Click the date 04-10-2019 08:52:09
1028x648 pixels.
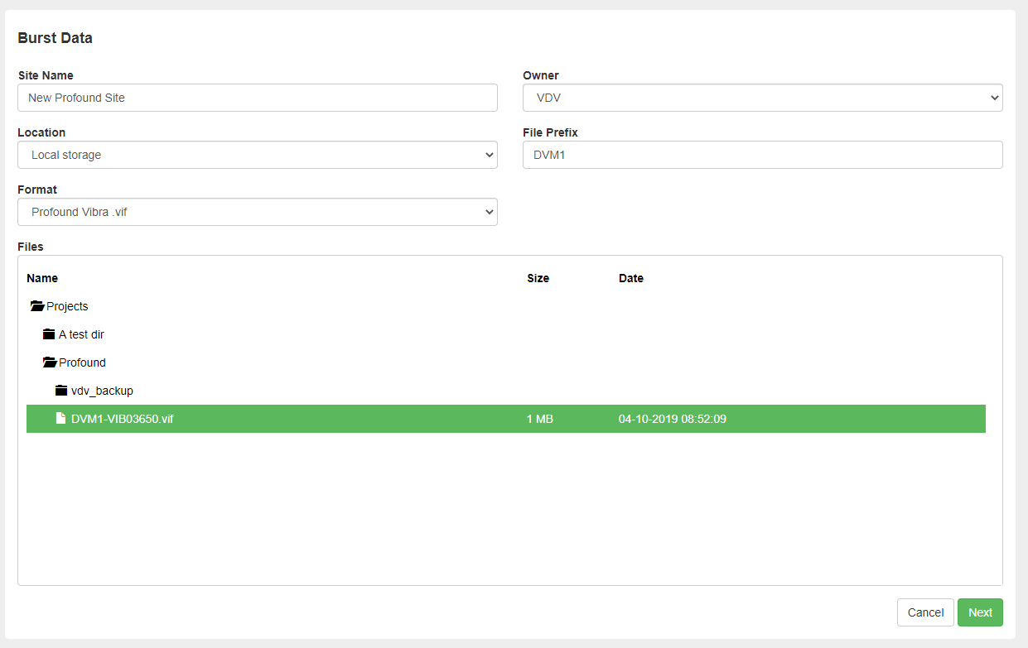673,419
